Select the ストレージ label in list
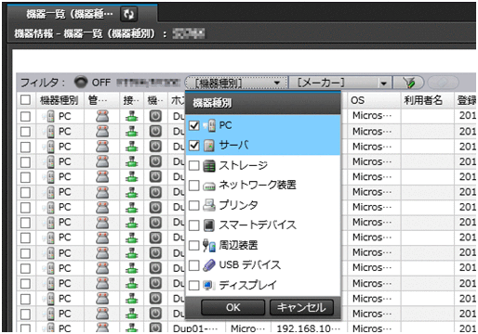 244,165
